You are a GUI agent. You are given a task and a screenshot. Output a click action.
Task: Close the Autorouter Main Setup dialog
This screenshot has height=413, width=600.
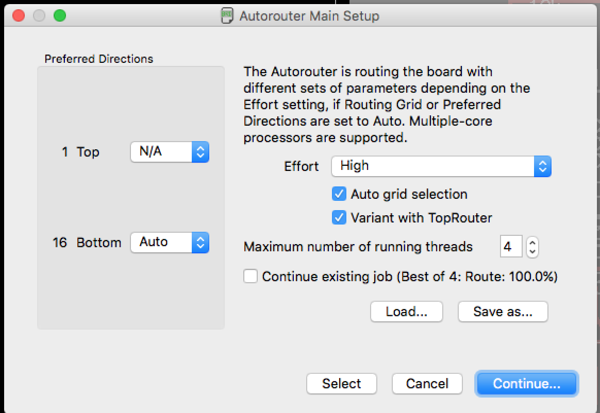(x=19, y=15)
